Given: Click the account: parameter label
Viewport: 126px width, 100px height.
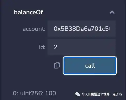Looking at the screenshot, I should pos(34,29).
